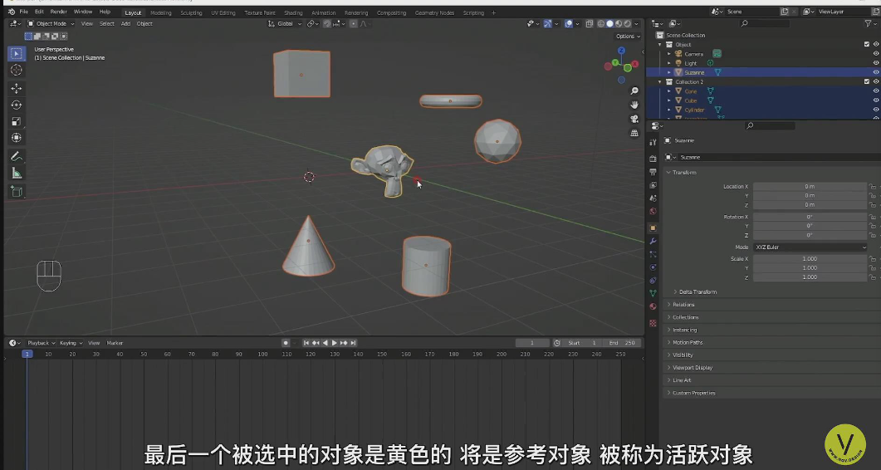881x470 pixels.
Task: Activate the Measure tool
Action: click(x=16, y=173)
